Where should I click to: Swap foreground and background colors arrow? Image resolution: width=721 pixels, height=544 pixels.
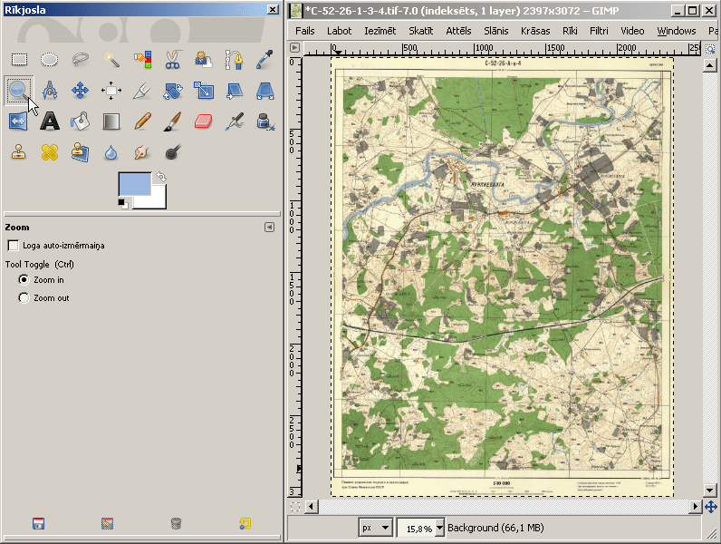tap(161, 176)
